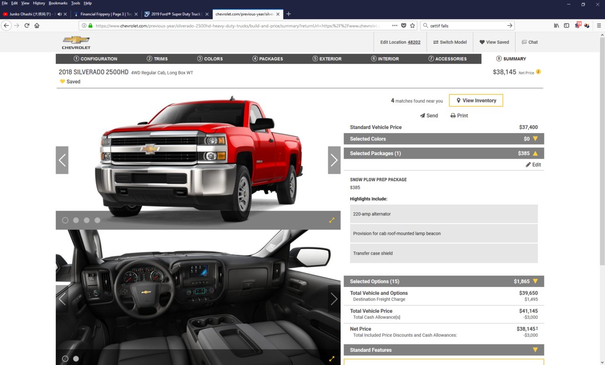Select the second interior carousel dot
605x365 pixels.
(x=76, y=359)
